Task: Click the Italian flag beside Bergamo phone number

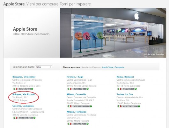Action: coord(15,89)
